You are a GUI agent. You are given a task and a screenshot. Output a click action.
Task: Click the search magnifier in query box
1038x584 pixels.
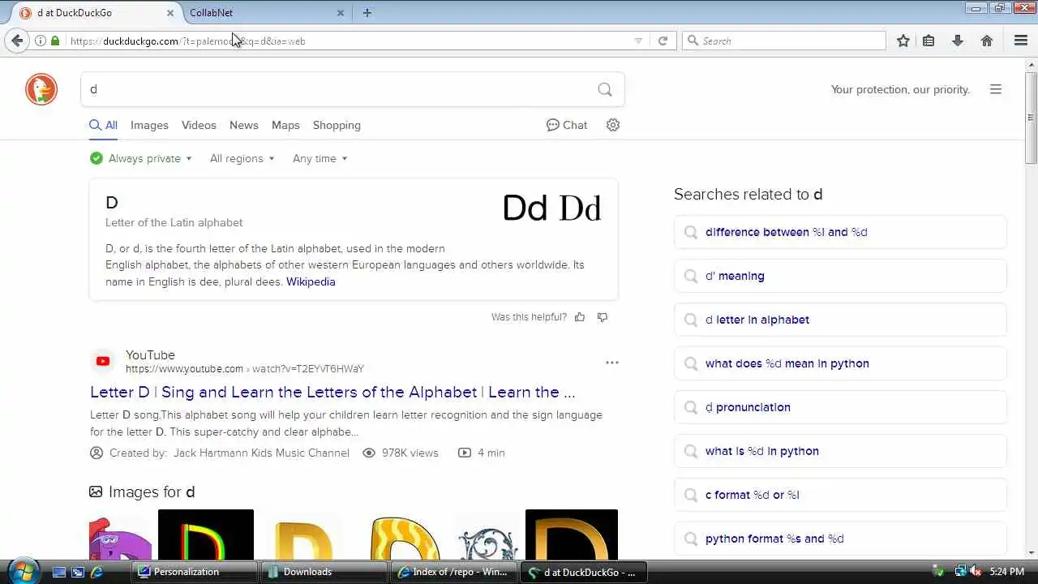pyautogui.click(x=605, y=89)
